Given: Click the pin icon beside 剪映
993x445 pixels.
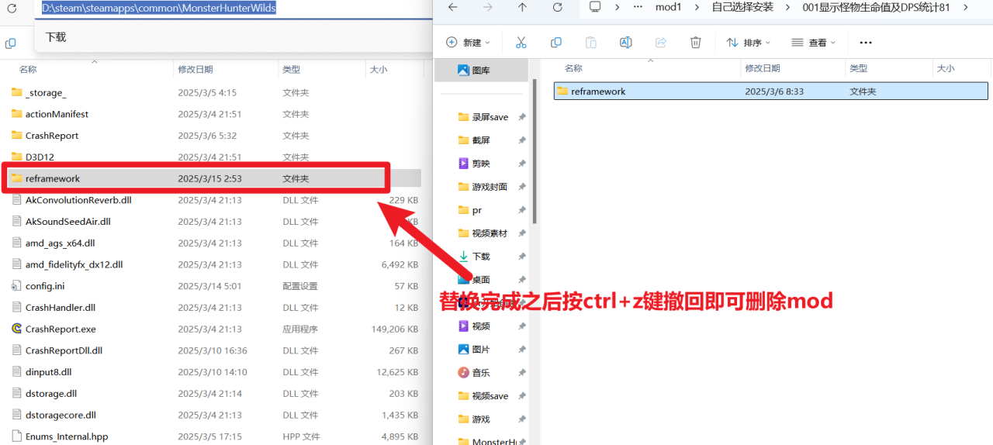Looking at the screenshot, I should [x=522, y=164].
